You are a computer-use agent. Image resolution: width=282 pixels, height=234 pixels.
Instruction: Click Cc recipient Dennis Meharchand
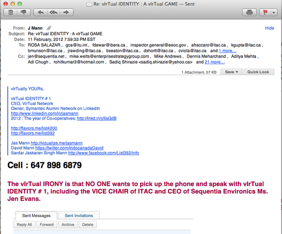[x=206, y=56]
